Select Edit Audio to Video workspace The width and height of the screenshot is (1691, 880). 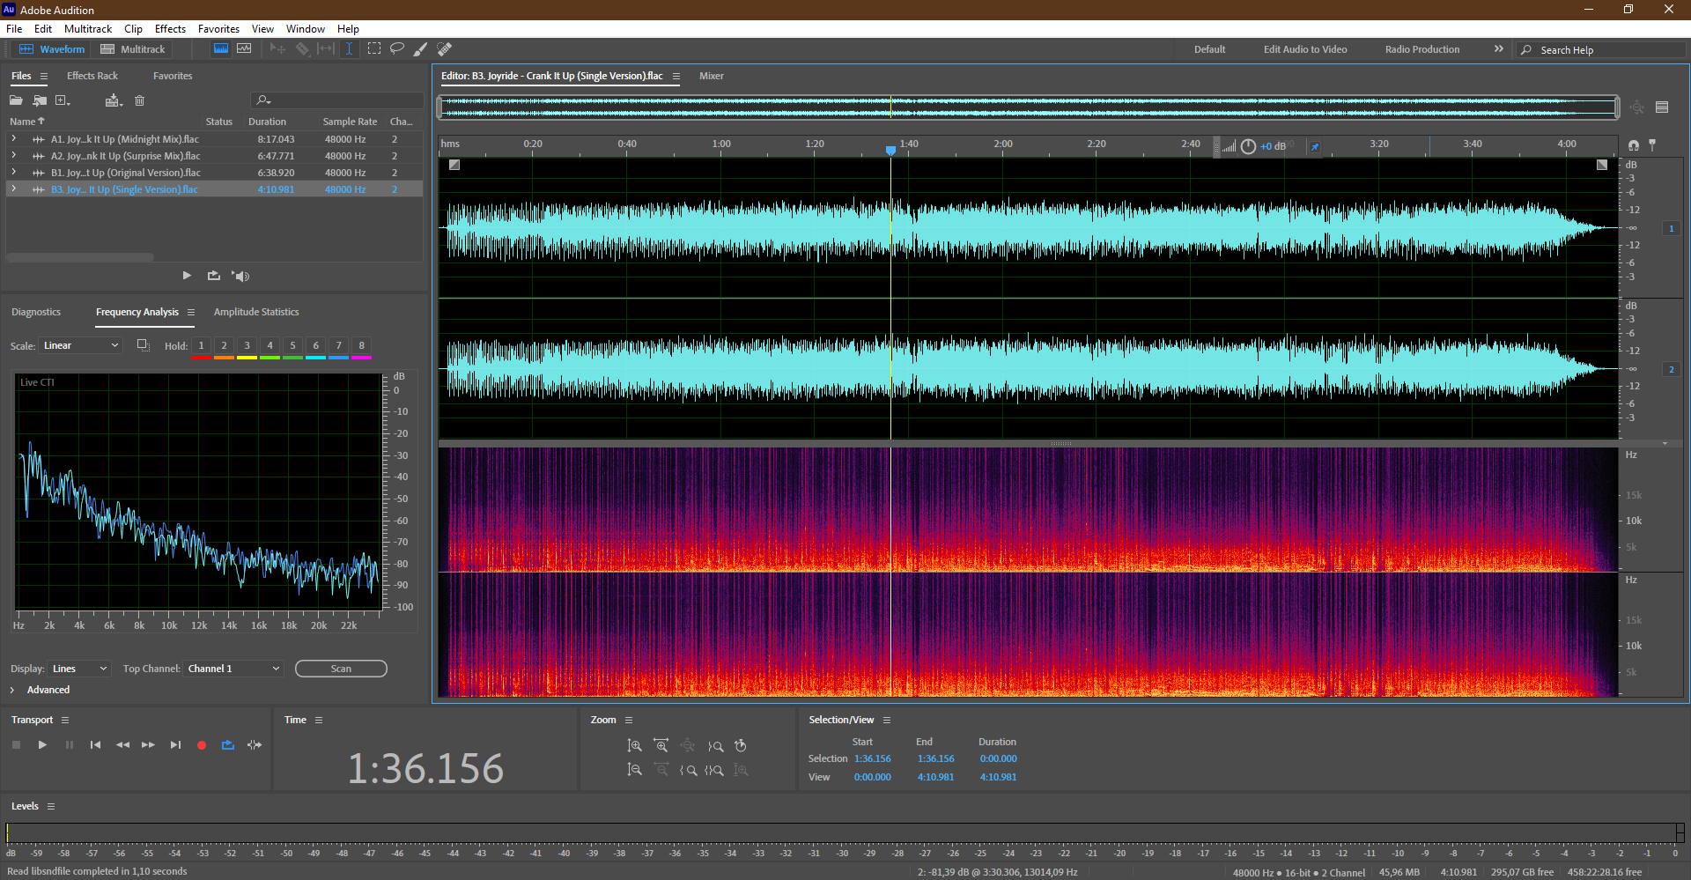[1305, 49]
